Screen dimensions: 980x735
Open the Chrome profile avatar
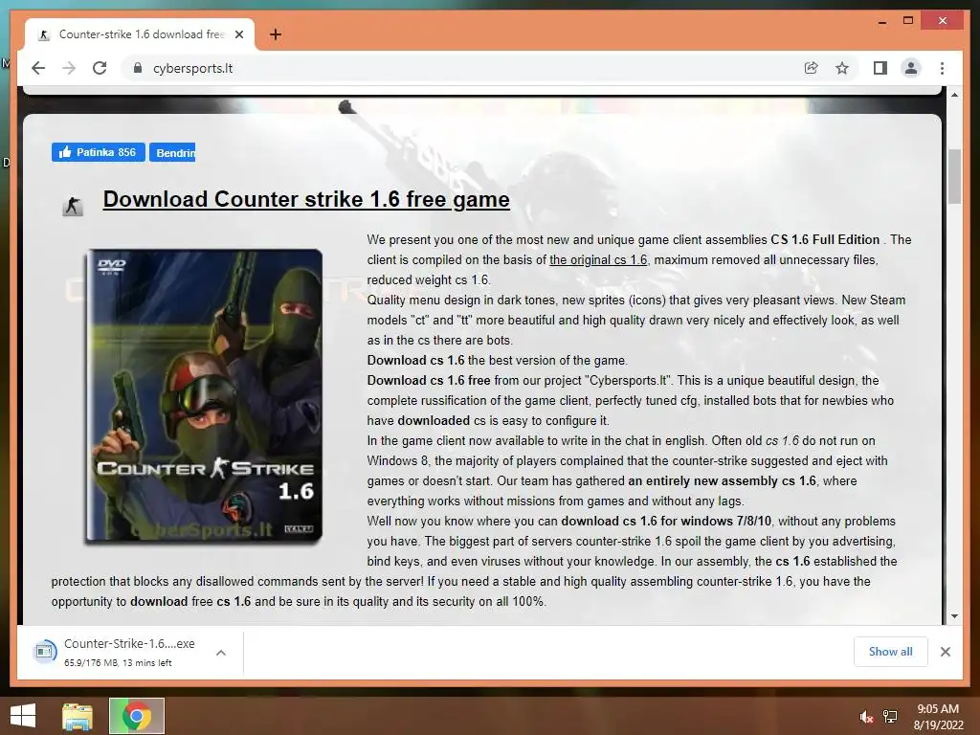[x=911, y=68]
